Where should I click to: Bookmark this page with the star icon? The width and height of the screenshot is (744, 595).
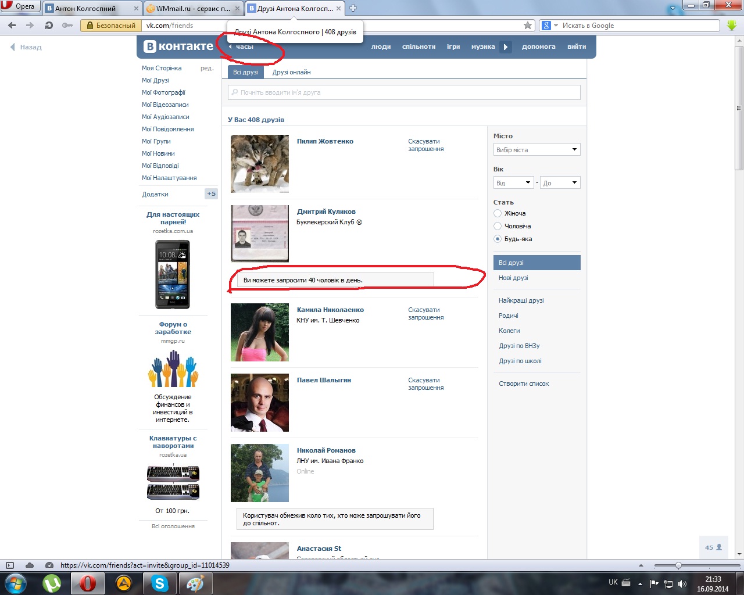tap(528, 26)
